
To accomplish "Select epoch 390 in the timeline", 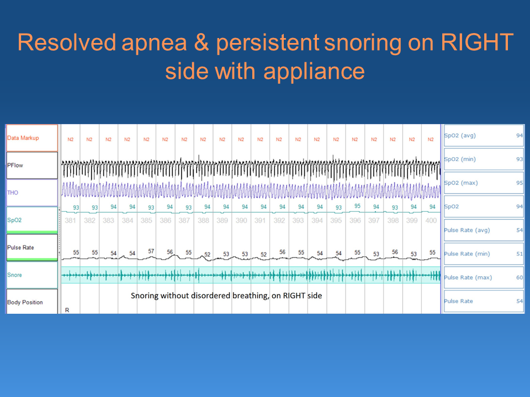I will [241, 221].
